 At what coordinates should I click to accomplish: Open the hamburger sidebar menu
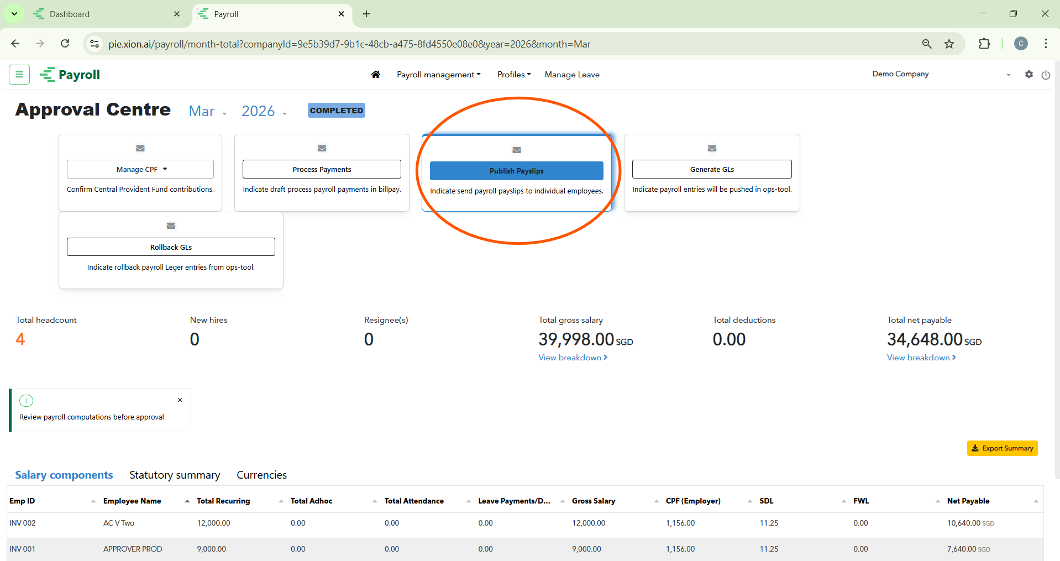(x=19, y=75)
